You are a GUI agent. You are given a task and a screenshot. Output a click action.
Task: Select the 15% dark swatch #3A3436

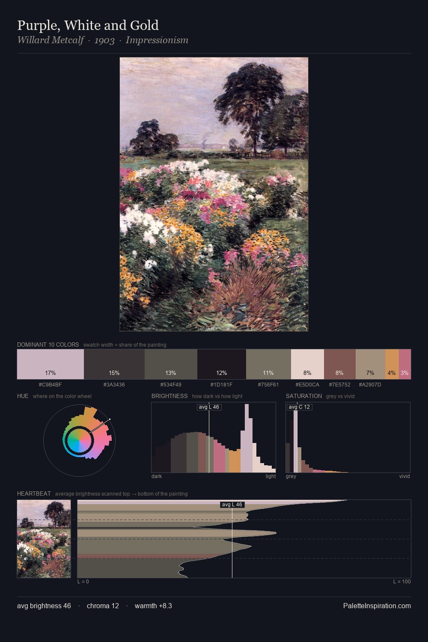click(114, 364)
